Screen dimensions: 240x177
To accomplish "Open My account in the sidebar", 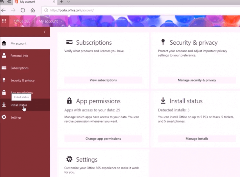I will point(25,43).
